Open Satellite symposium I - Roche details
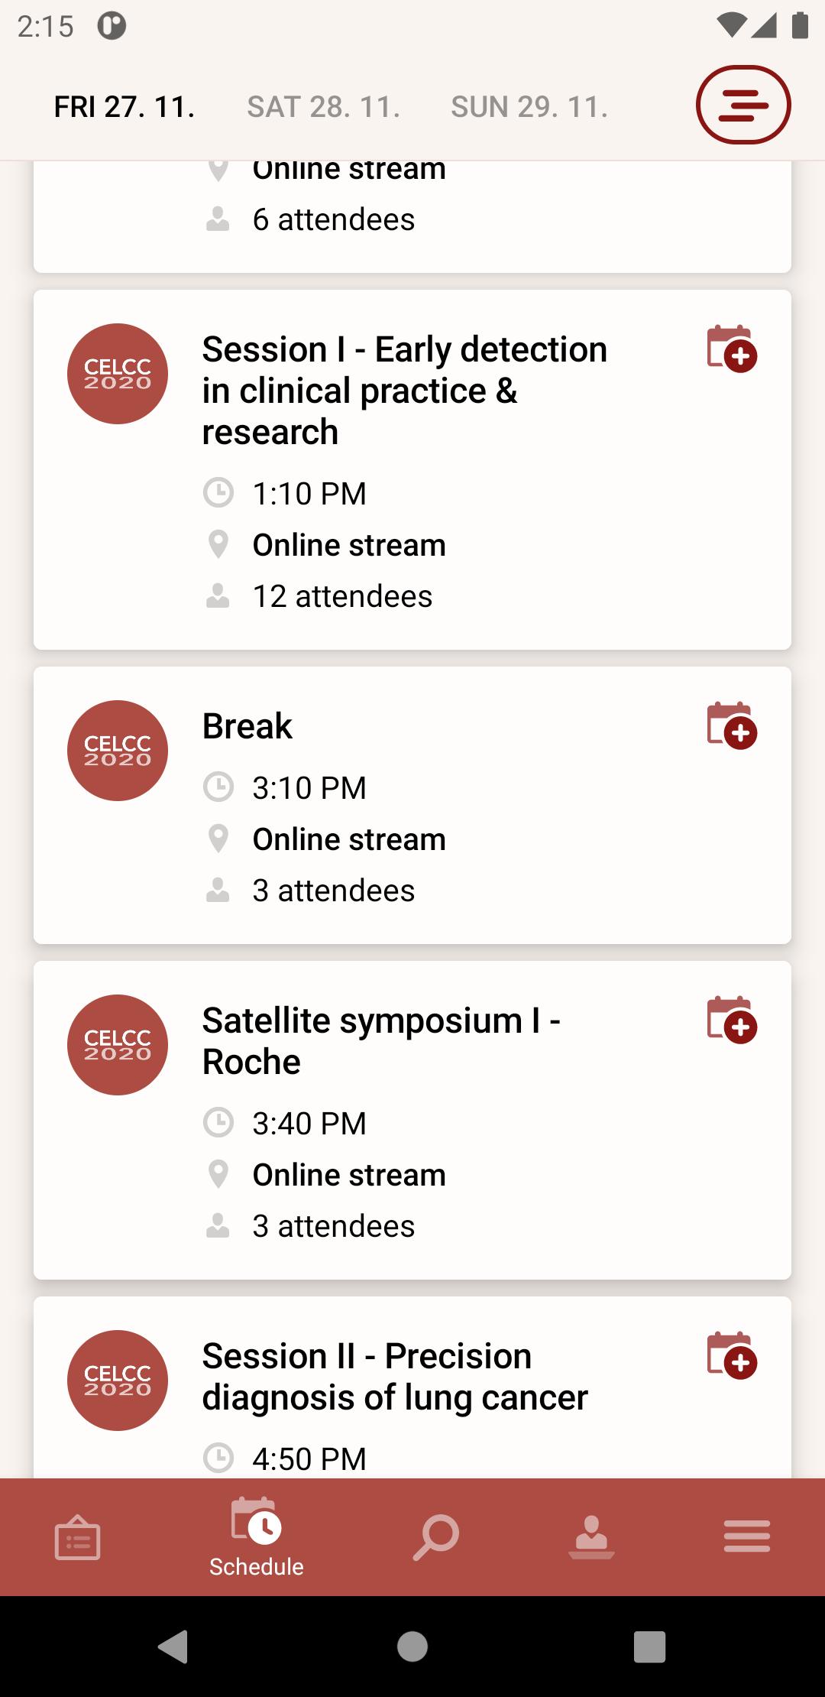This screenshot has width=825, height=1697. pos(381,1041)
